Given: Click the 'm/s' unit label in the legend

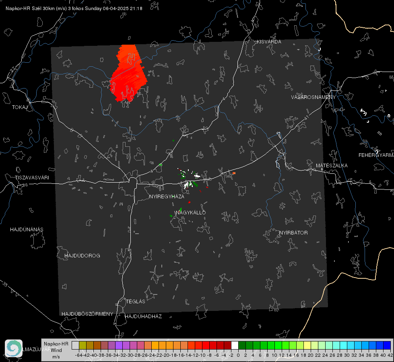Looking at the screenshot, I should coord(56,357).
